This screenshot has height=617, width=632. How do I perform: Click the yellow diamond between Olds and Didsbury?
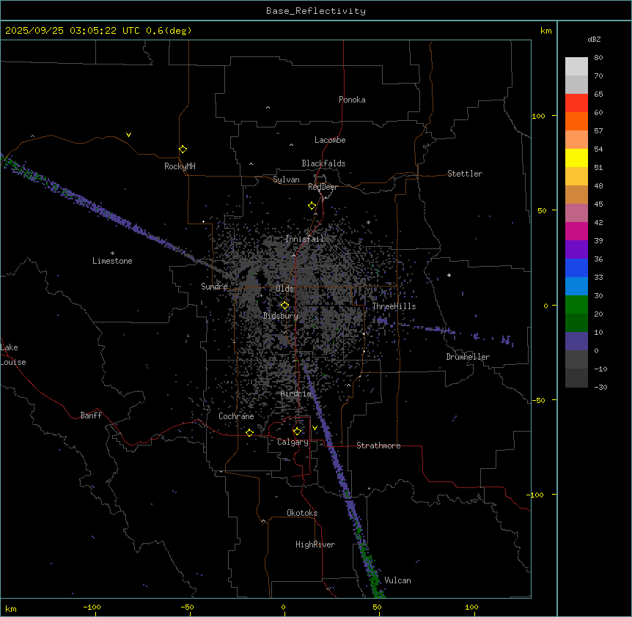tap(285, 306)
